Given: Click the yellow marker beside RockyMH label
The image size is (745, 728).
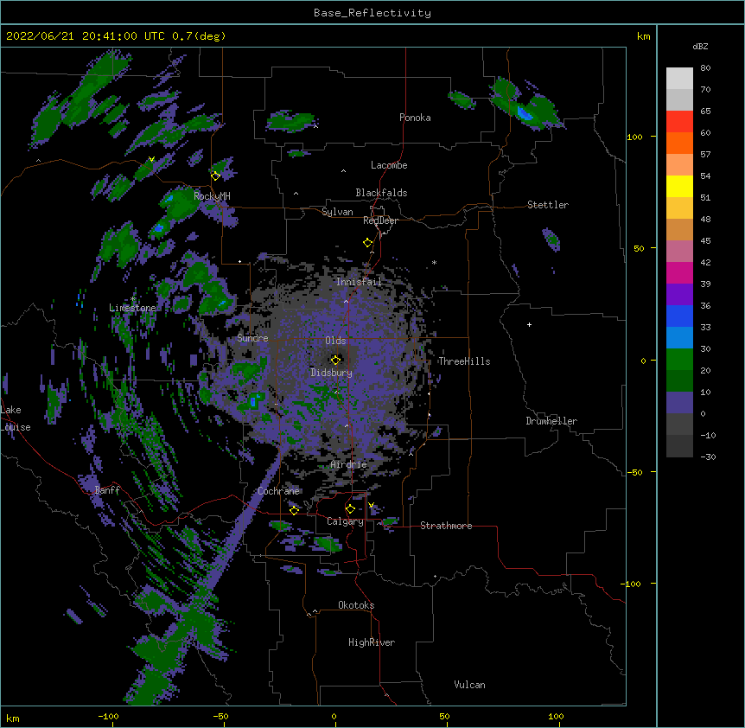Looking at the screenshot, I should [215, 176].
